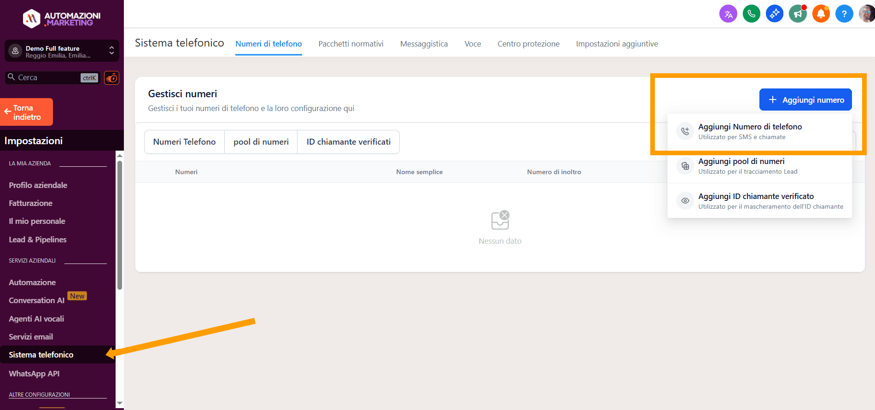Open the help question mark icon
Image resolution: width=875 pixels, height=410 pixels.
click(844, 14)
